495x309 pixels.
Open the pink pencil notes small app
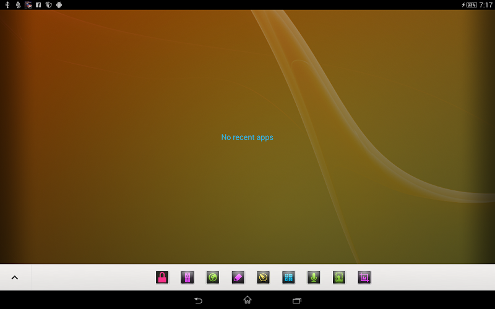[x=238, y=277]
